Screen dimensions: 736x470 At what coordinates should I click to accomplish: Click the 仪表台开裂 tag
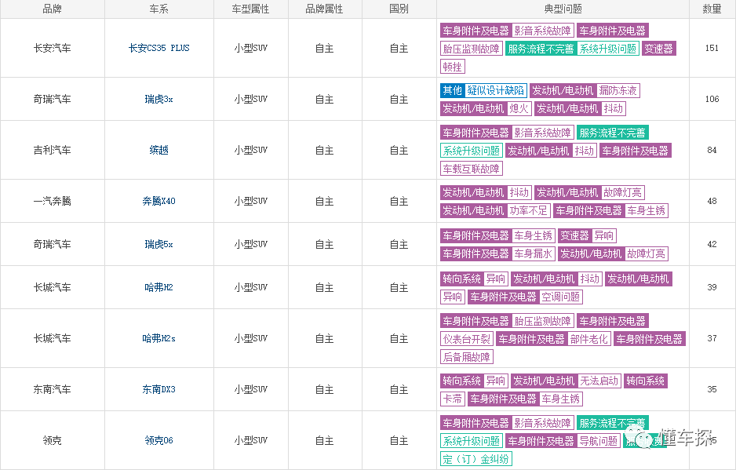click(467, 339)
